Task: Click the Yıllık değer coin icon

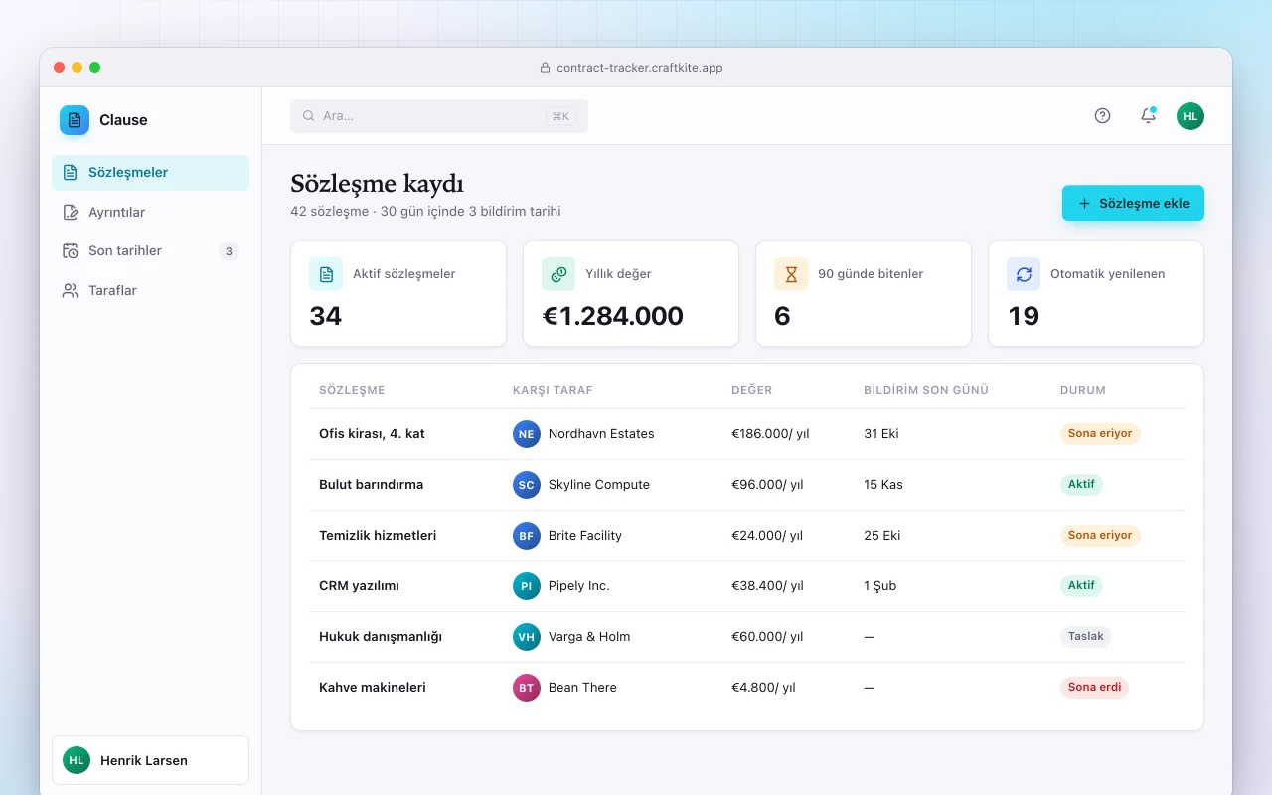Action: pyautogui.click(x=558, y=274)
